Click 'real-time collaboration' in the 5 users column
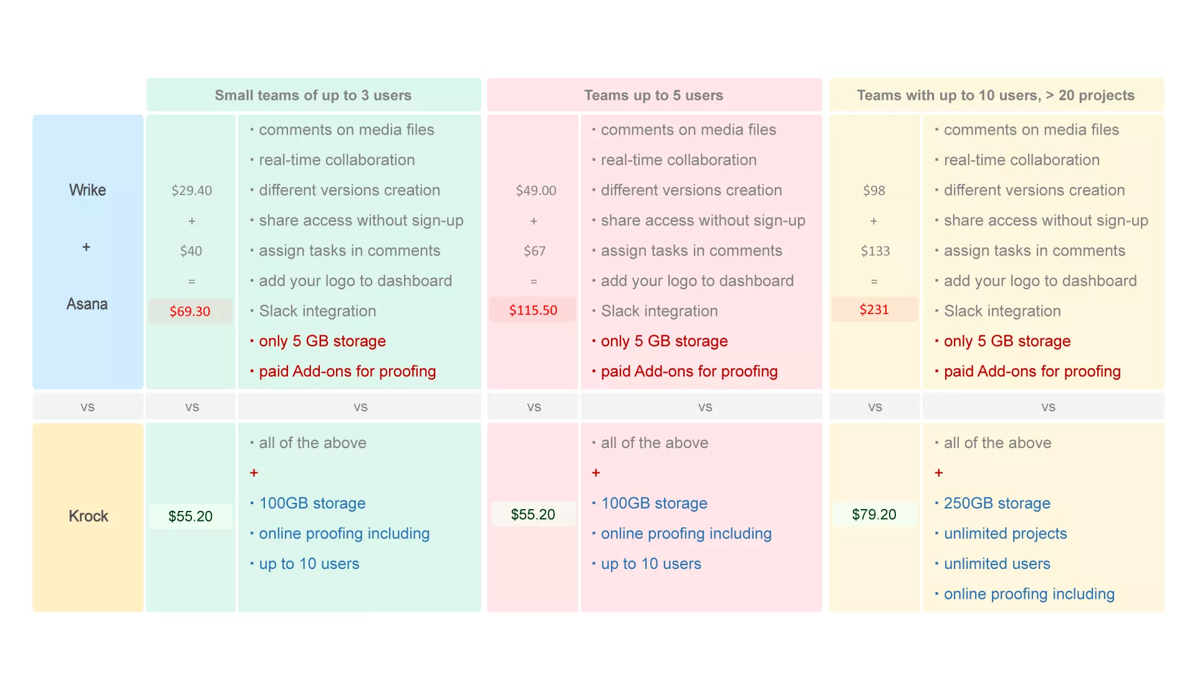 click(x=679, y=160)
